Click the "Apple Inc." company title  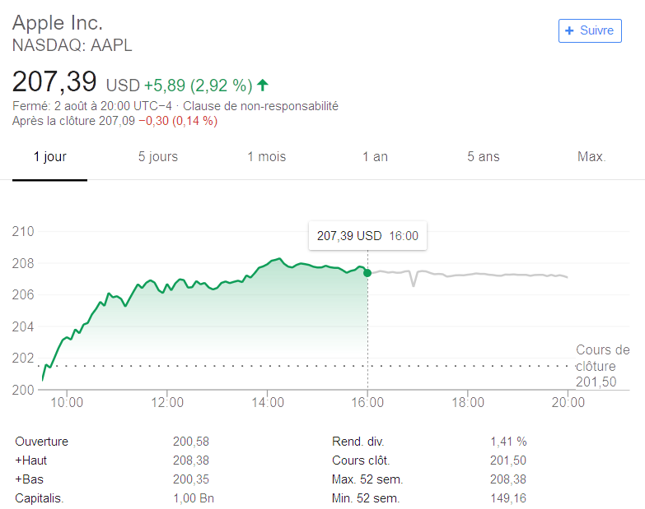click(58, 22)
